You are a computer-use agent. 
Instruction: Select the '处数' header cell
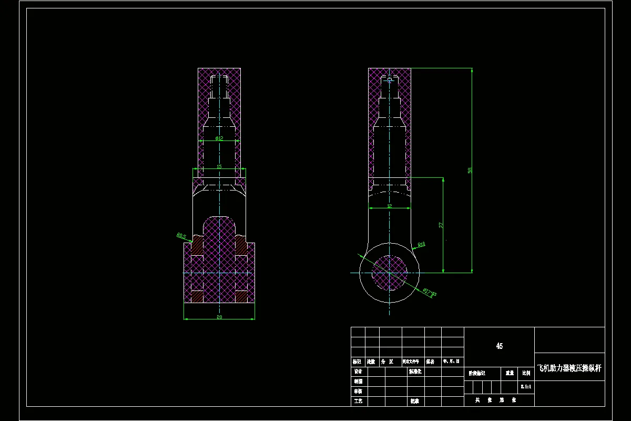(371, 362)
